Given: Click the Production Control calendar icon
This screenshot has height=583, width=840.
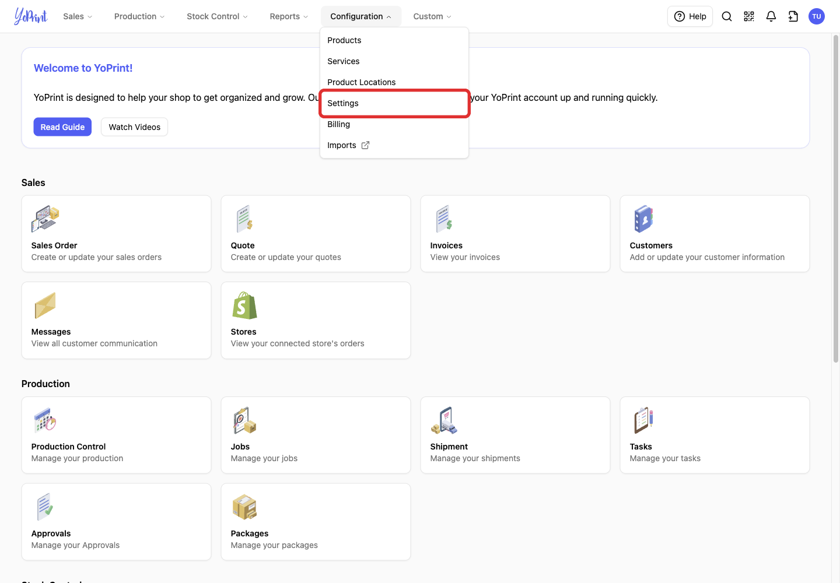Looking at the screenshot, I should pos(45,420).
